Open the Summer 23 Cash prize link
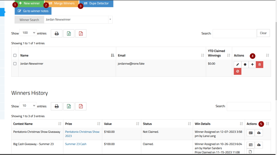Image resolution: width=277 pixels, height=155 pixels. point(76,144)
